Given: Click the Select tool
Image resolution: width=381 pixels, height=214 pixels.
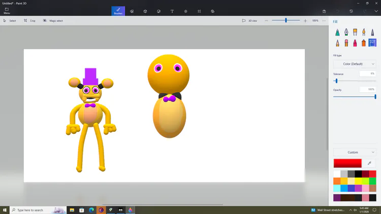Looking at the screenshot, I should [x=10, y=21].
